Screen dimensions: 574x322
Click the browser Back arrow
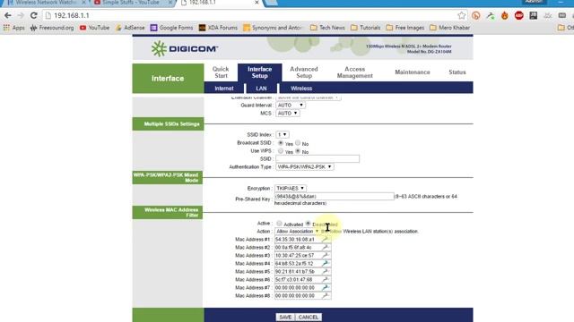click(x=8, y=16)
